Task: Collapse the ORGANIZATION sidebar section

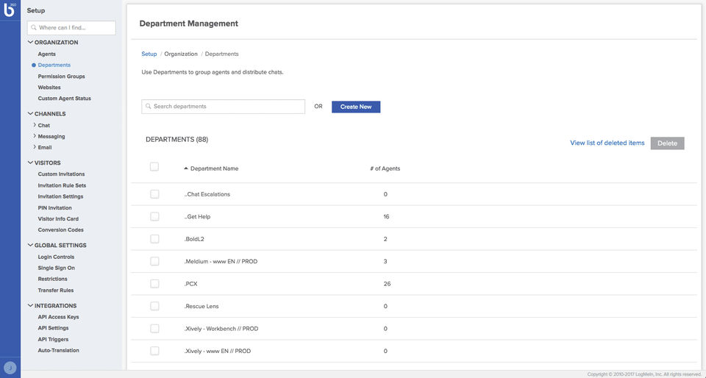Action: click(30, 43)
